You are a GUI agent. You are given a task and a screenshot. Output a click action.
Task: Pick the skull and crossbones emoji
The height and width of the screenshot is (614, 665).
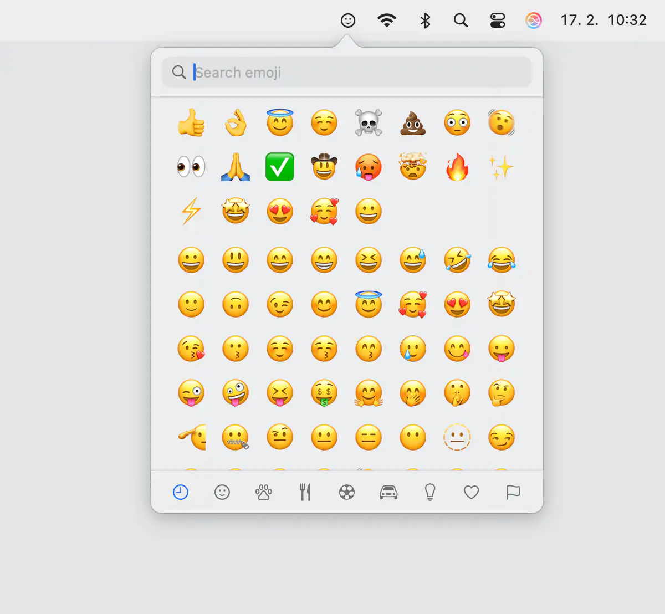(369, 122)
